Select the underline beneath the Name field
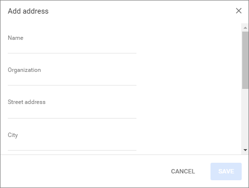This screenshot has width=249, height=188. pyautogui.click(x=72, y=53)
